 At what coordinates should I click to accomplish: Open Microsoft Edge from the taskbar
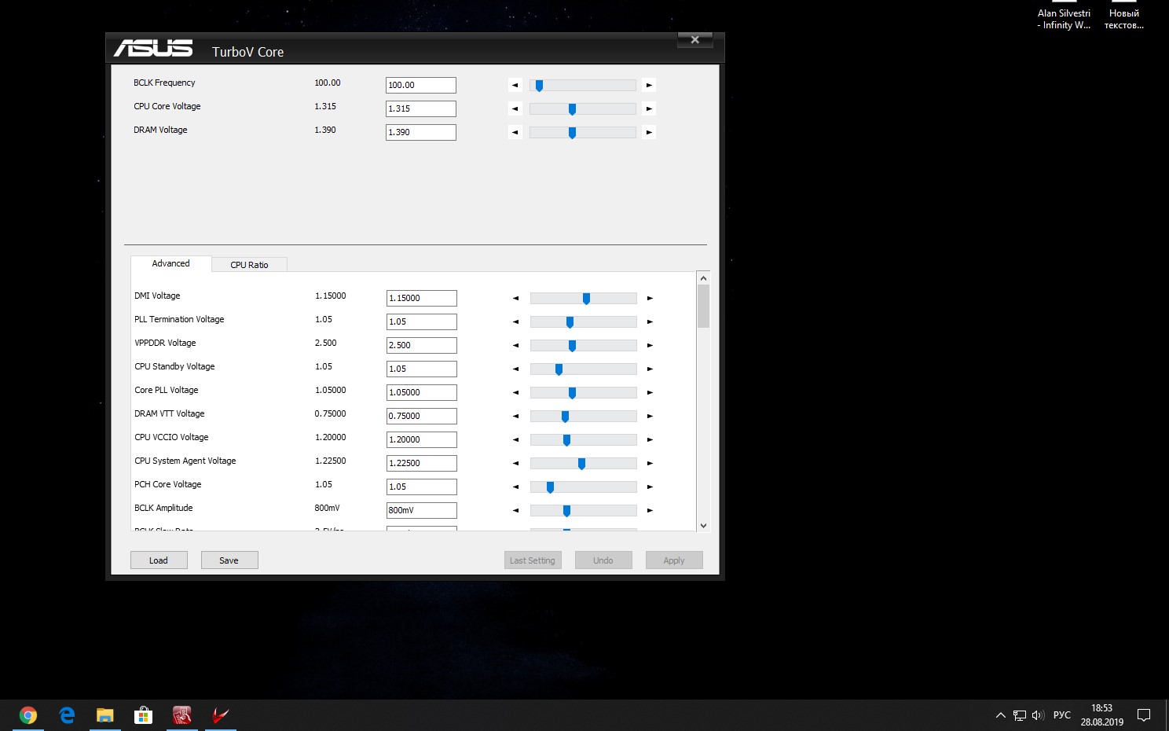[67, 715]
